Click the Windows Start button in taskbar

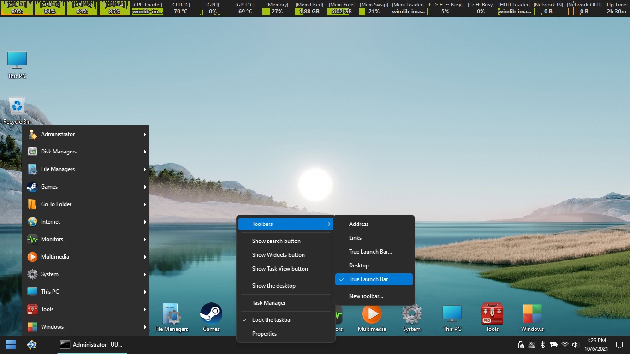(x=11, y=344)
